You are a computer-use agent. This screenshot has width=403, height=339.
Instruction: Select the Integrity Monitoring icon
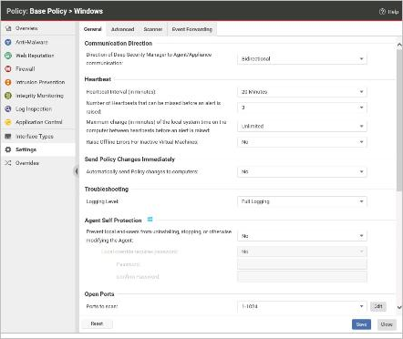[8, 96]
